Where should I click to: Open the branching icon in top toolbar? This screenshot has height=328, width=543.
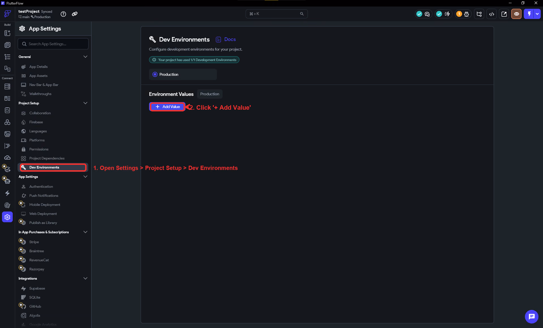pyautogui.click(x=479, y=14)
